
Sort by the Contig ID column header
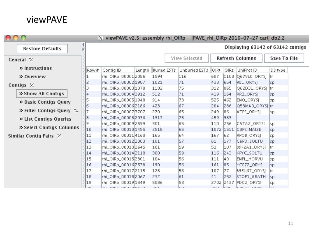[118, 70]
